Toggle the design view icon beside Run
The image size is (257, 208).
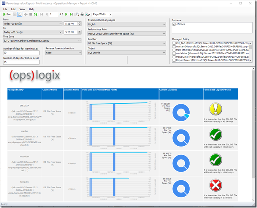tap(15, 14)
